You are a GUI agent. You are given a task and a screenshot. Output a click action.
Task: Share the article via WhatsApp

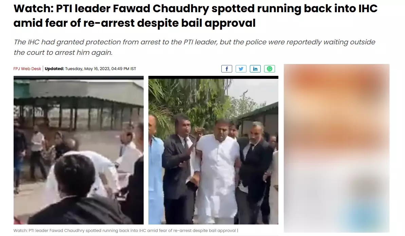tap(270, 69)
